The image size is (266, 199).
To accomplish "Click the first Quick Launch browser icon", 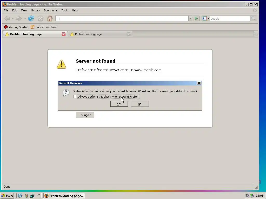I will (x=20, y=196).
